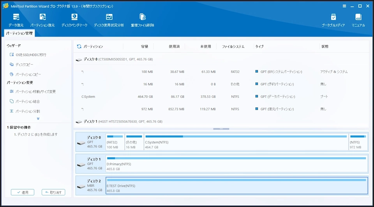The width and height of the screenshot is (374, 207).
Task: Start the ディスクコピー wizard
Action: point(21,65)
